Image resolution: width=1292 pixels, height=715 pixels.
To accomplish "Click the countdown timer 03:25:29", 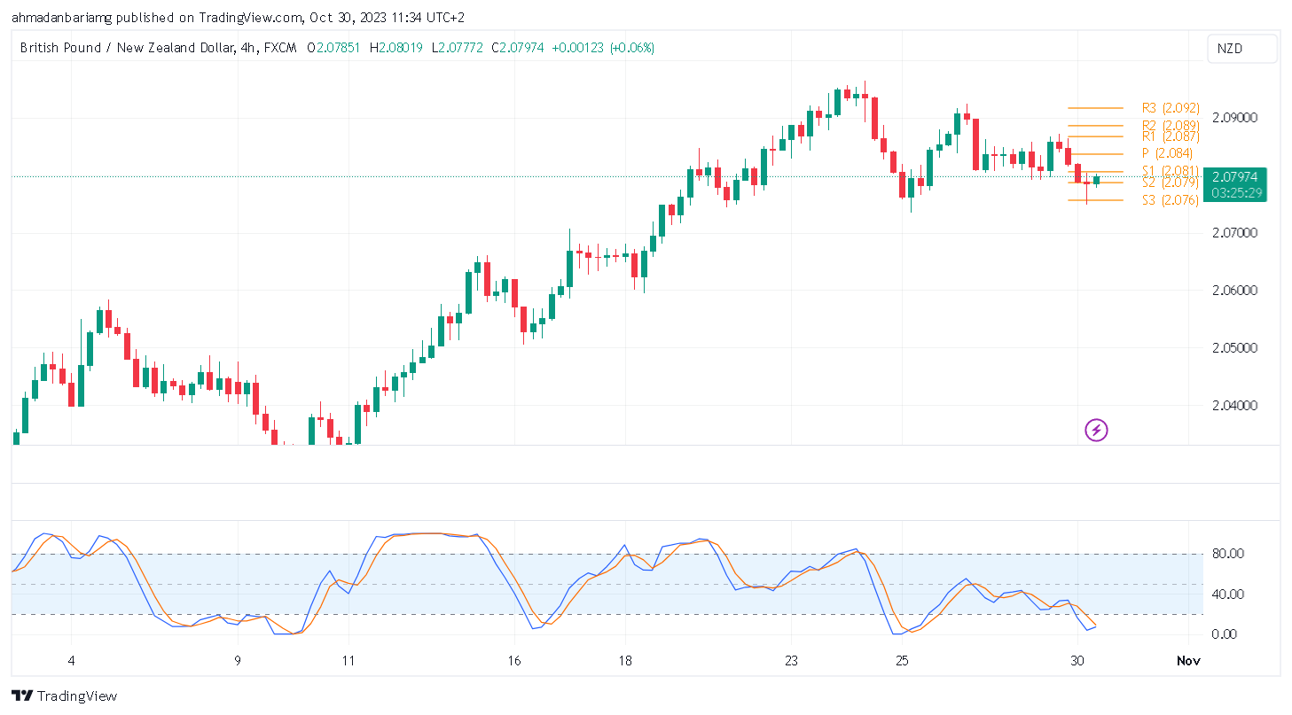I will [1240, 192].
